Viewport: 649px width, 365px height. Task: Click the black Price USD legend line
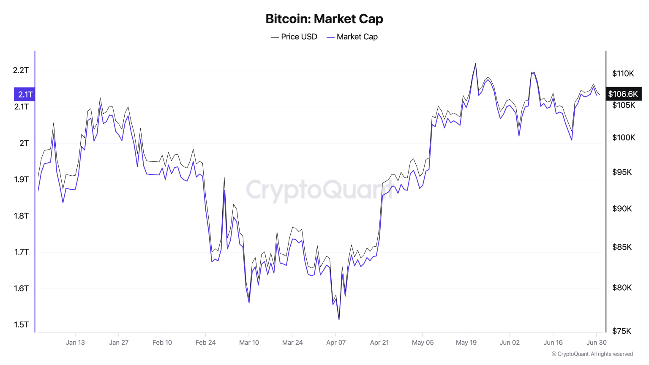point(275,37)
